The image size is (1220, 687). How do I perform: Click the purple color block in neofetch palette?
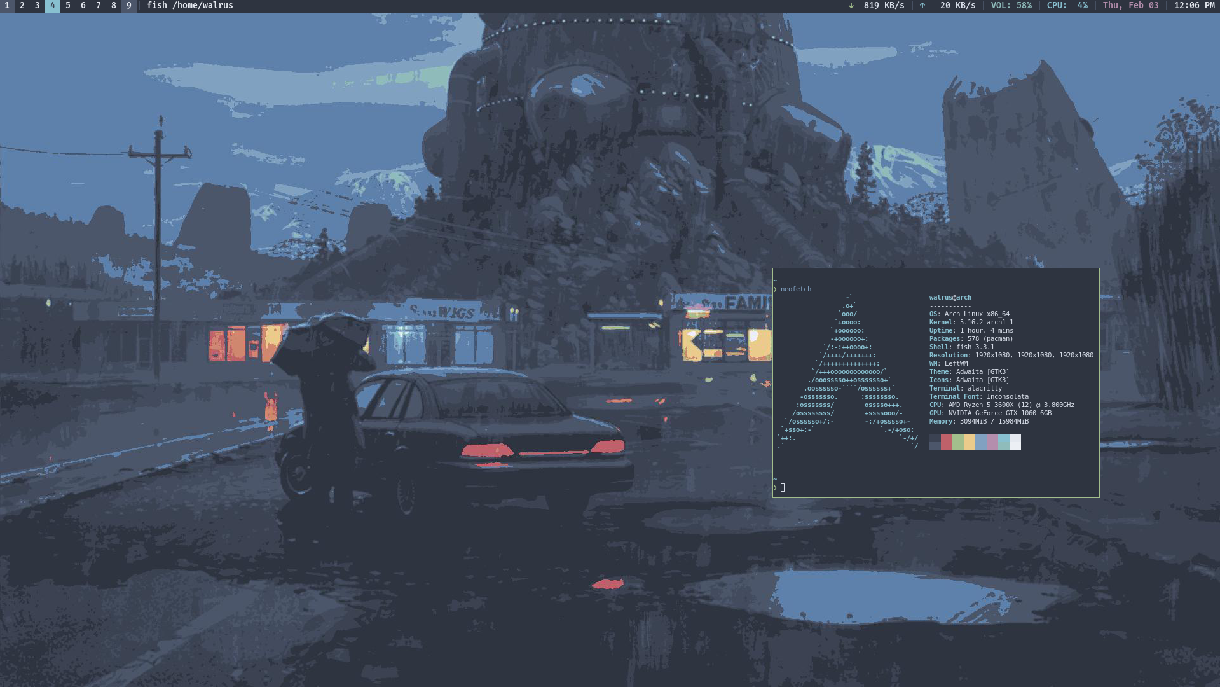(992, 442)
